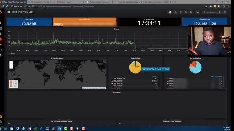Switch to the Grafana Squid Web Proxy tab

13,2
